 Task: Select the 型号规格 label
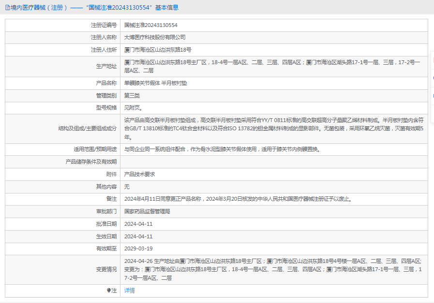106,108
